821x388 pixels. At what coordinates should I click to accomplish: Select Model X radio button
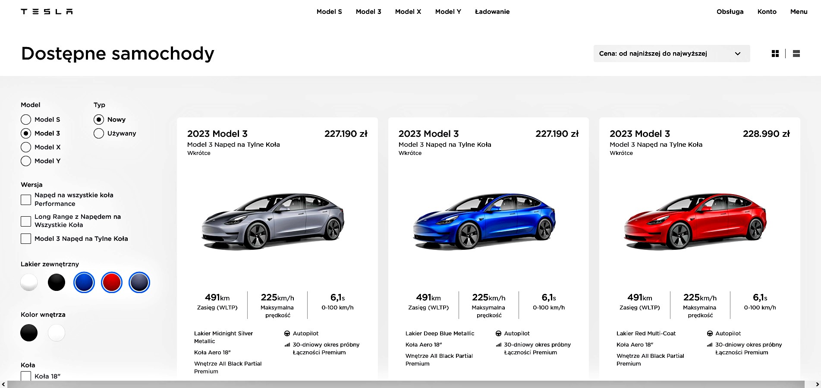coord(26,147)
